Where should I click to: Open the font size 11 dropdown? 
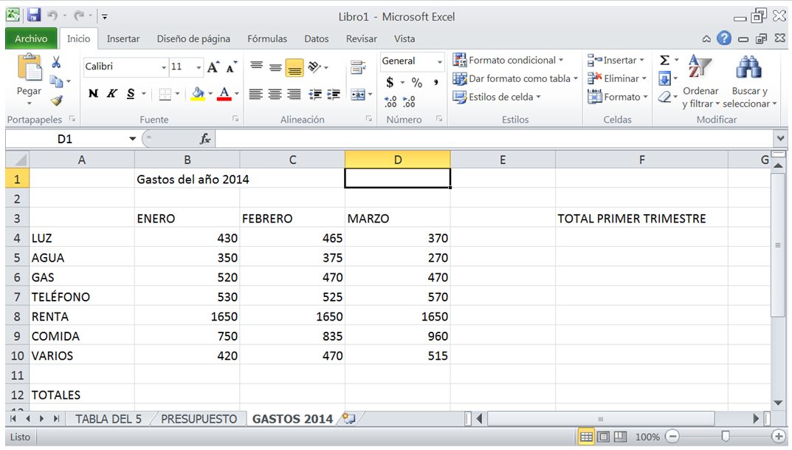199,67
